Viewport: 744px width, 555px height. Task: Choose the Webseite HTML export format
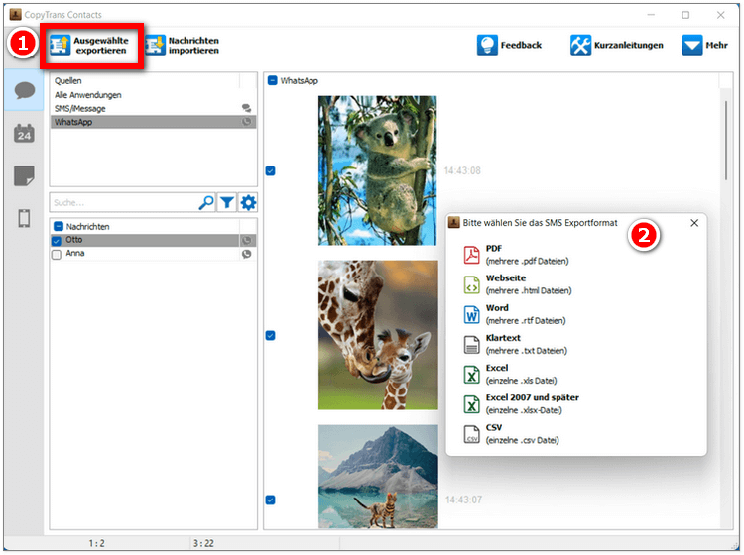click(x=517, y=284)
